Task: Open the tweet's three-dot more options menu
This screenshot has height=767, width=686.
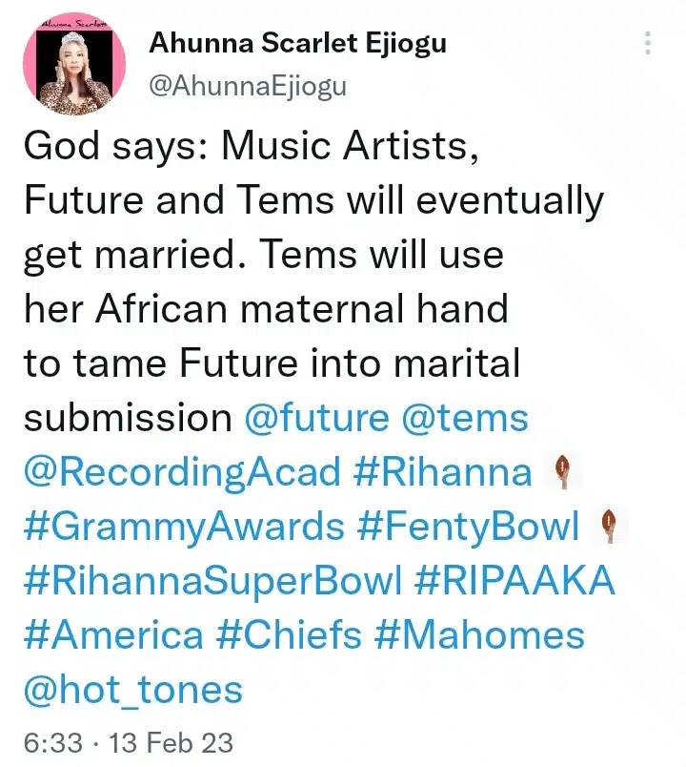Action: tap(648, 44)
